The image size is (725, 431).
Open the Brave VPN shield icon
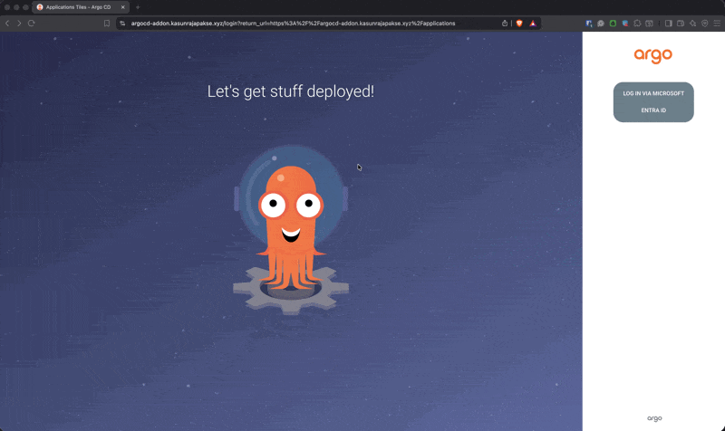(705, 24)
